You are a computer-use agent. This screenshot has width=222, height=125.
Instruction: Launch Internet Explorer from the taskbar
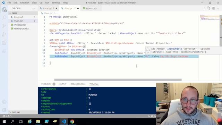(x=29, y=122)
